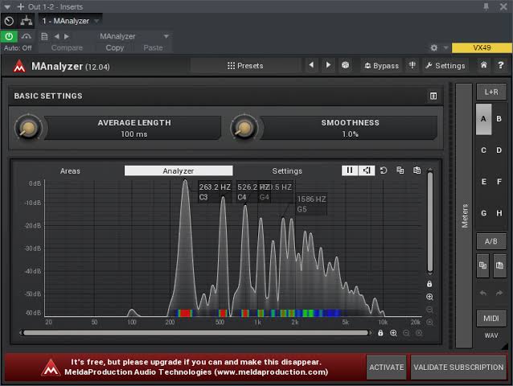This screenshot has height=386, width=513.
Task: Click the home icon
Action: pos(483,65)
